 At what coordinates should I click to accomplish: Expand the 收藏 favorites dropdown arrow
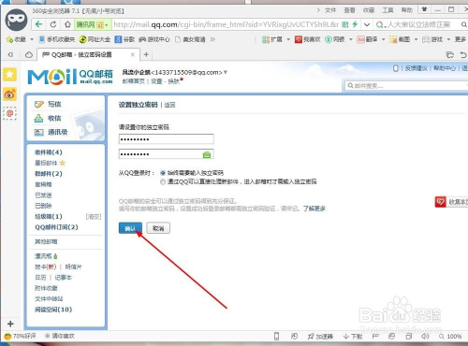pos(32,39)
